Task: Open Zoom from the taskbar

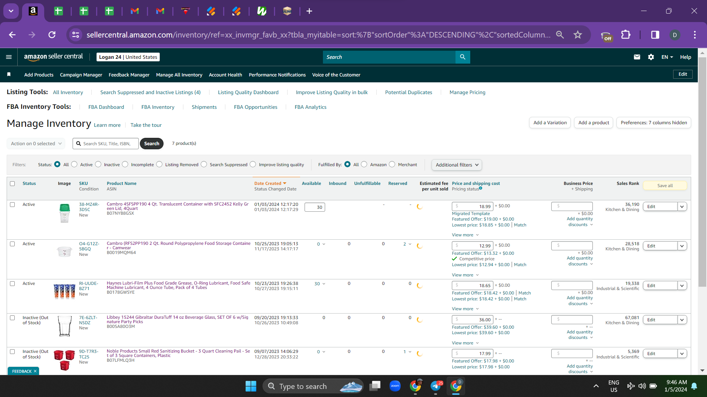Action: pyautogui.click(x=395, y=386)
